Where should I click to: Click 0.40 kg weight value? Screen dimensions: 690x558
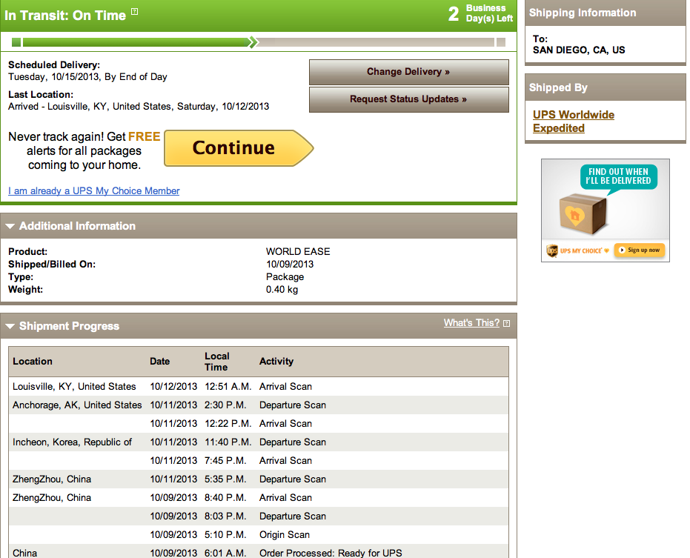click(x=282, y=290)
